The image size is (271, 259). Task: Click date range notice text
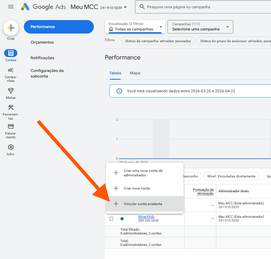pos(181,91)
